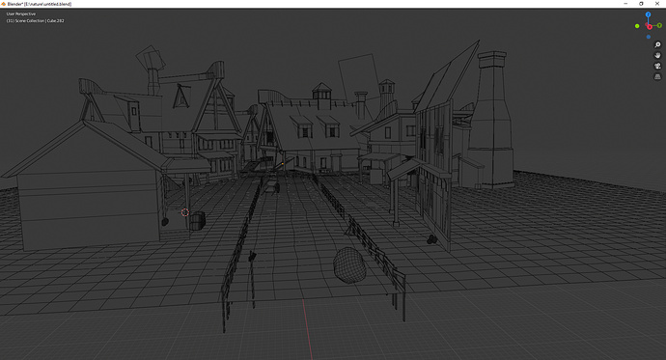Viewport: 666px width, 360px height.
Task: Click the dark green Y axis gizmo handle
Action: (659, 25)
